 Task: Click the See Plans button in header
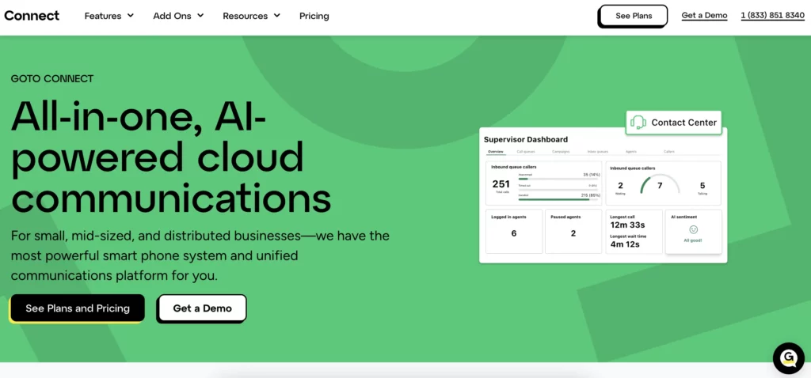click(x=633, y=16)
